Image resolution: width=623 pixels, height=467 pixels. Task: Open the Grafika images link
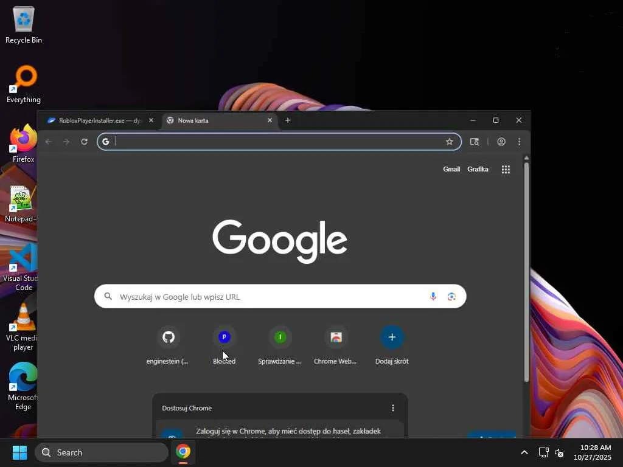[x=478, y=169]
